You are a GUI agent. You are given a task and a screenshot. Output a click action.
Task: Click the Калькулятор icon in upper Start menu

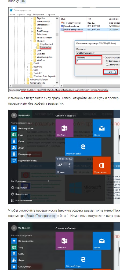[x=14, y=154]
